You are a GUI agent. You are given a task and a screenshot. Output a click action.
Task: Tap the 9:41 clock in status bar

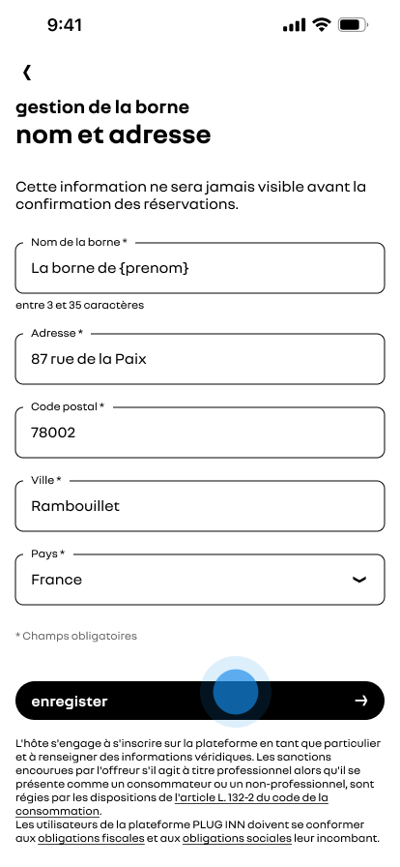click(x=65, y=25)
